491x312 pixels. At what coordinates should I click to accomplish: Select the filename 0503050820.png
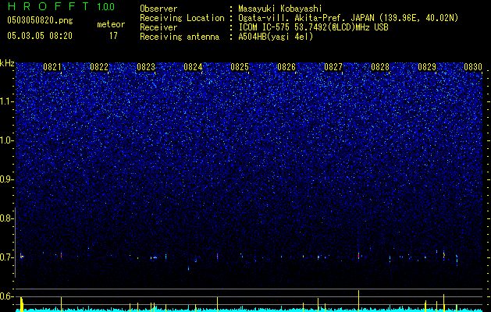coord(40,20)
